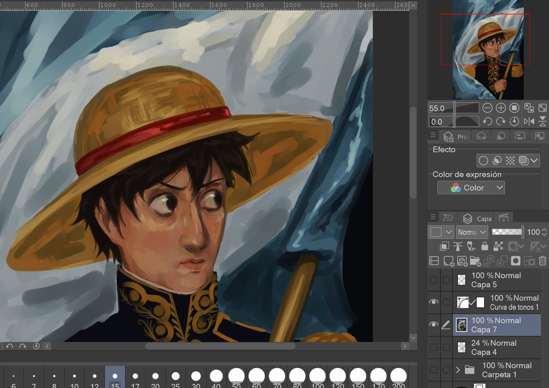Select brush size 15
Image resolution: width=549 pixels, height=388 pixels.
pyautogui.click(x=115, y=377)
